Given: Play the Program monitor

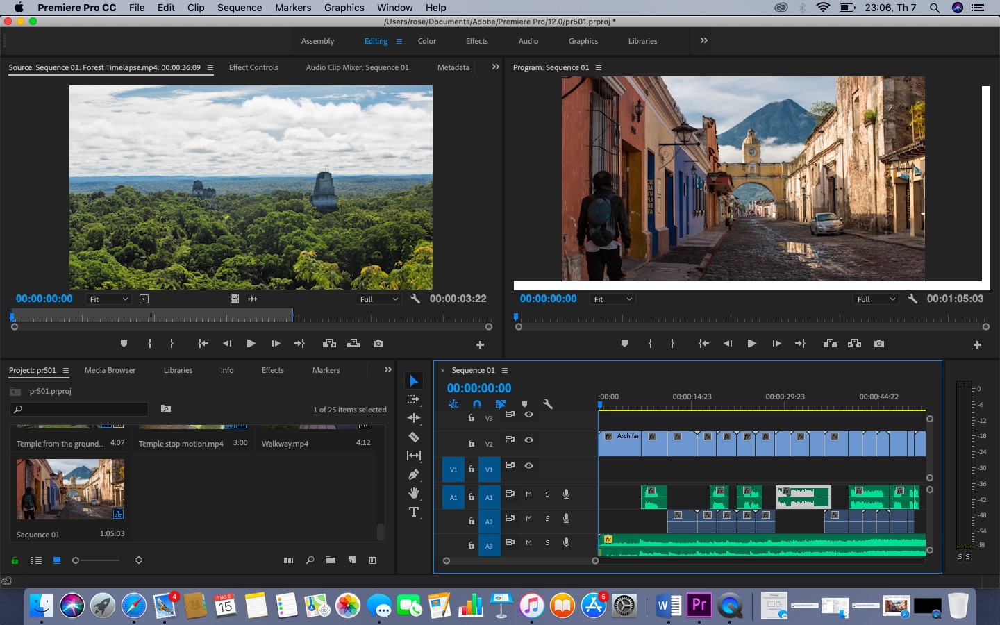Looking at the screenshot, I should pos(751,344).
